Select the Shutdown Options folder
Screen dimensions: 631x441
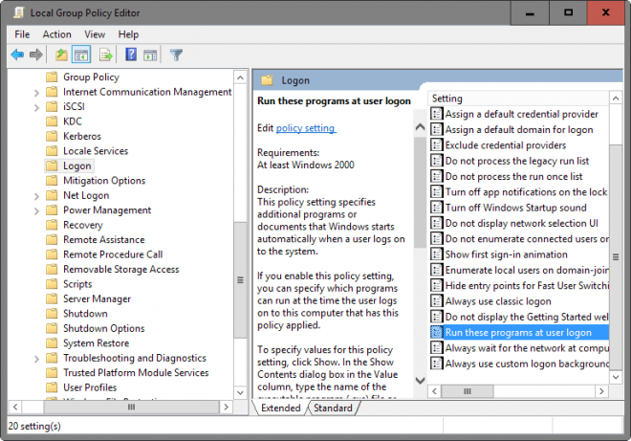pyautogui.click(x=103, y=328)
